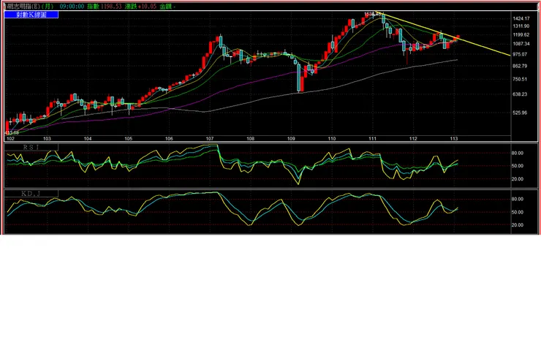Click year marker 109 on time axis
This screenshot has width=541, height=337.
[291, 139]
